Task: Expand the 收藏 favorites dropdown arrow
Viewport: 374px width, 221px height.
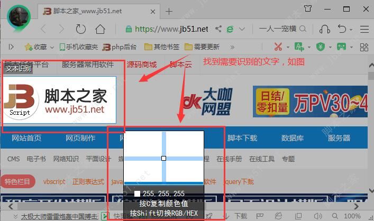Action: (52, 47)
